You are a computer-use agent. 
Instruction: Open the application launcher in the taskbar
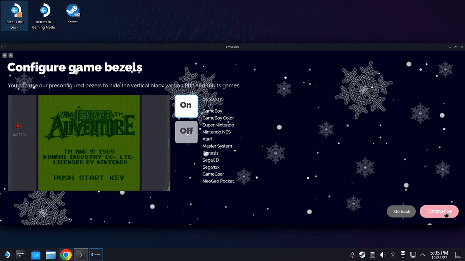7,254
